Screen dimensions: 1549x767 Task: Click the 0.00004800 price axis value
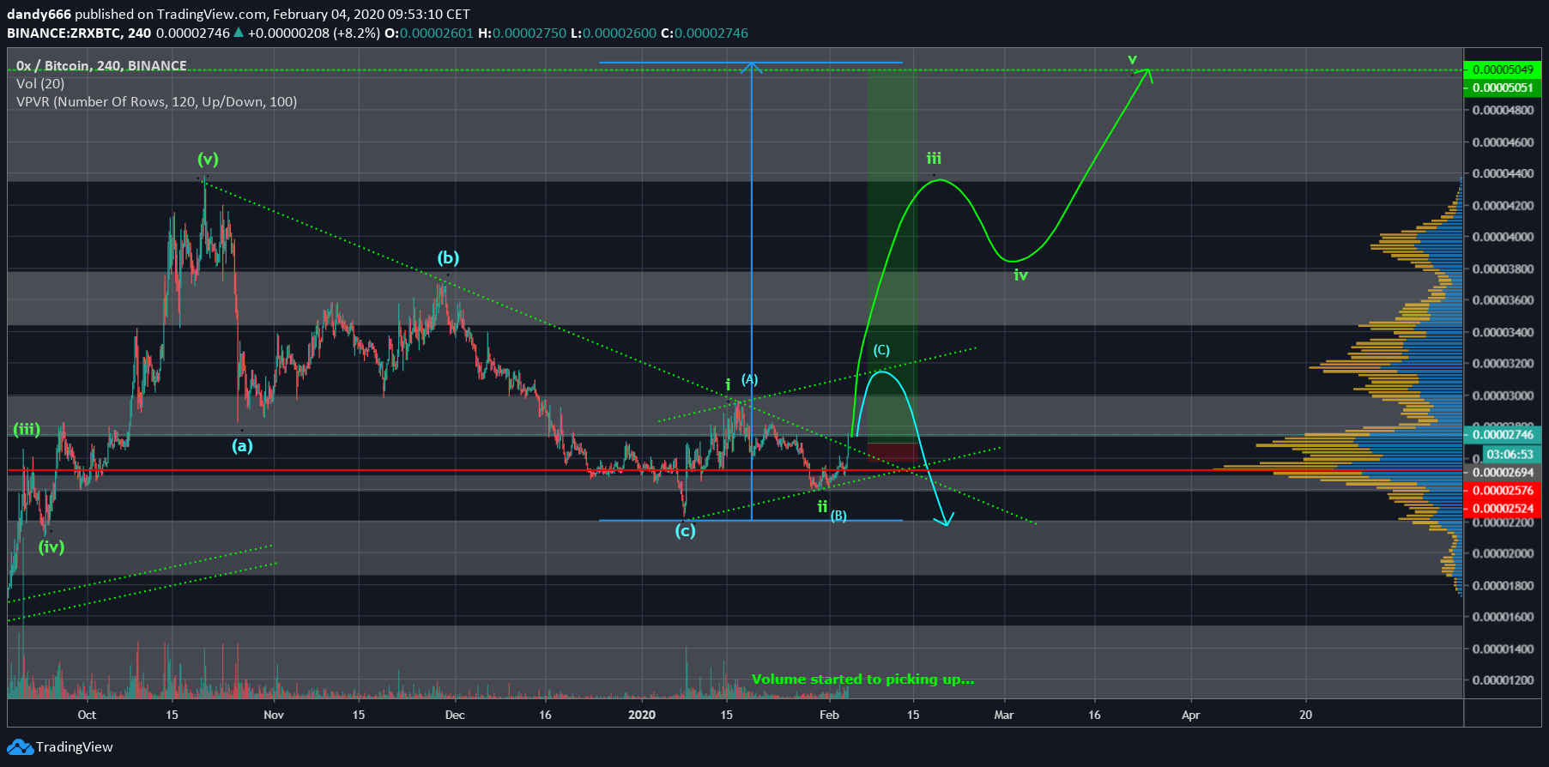pyautogui.click(x=1503, y=110)
